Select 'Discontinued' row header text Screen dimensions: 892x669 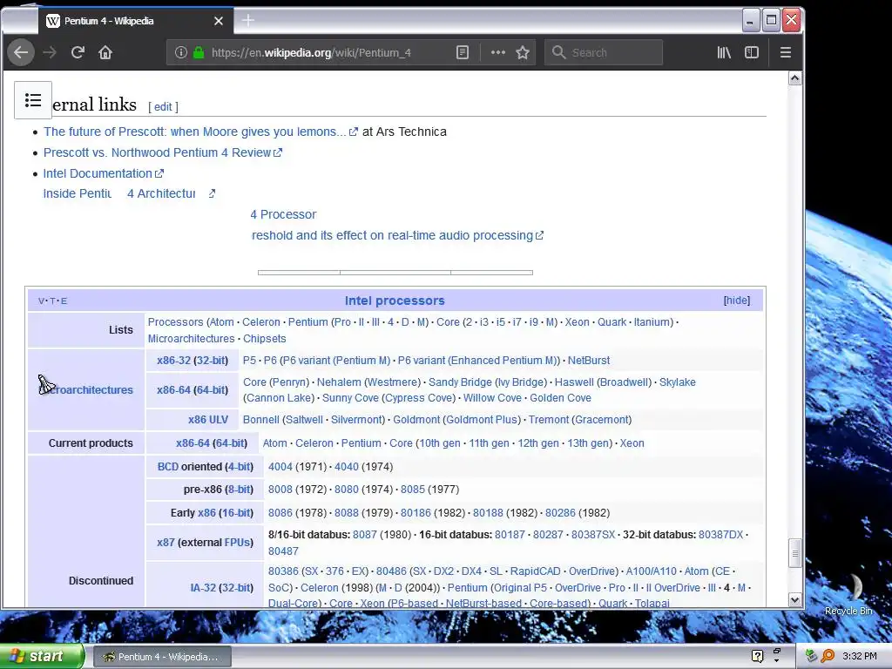[101, 581]
